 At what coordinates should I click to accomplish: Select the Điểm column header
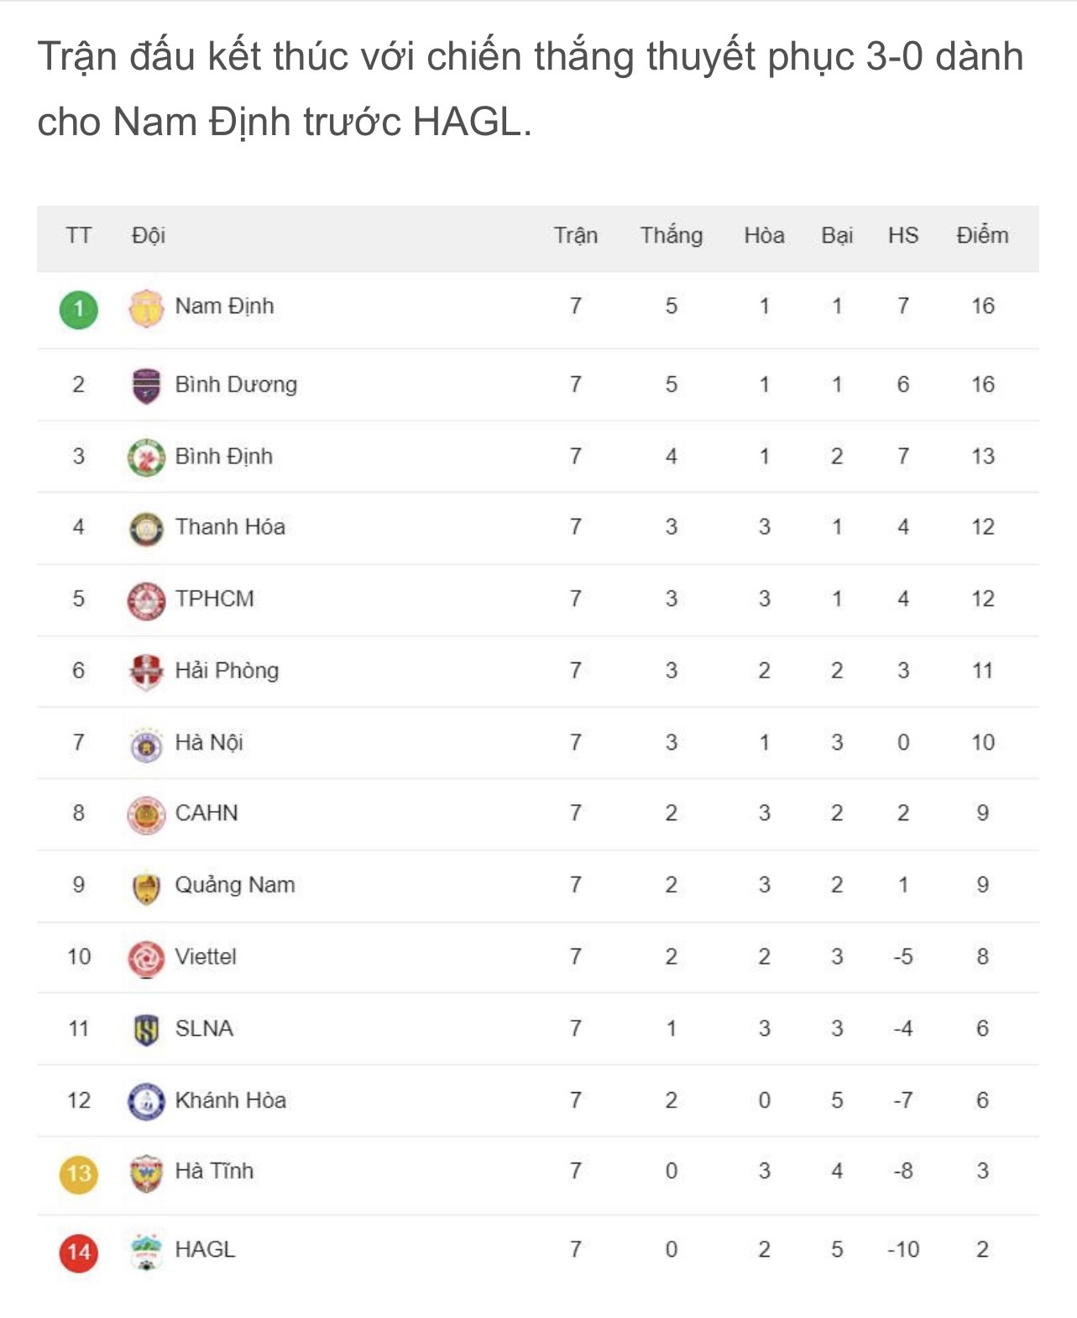point(982,236)
